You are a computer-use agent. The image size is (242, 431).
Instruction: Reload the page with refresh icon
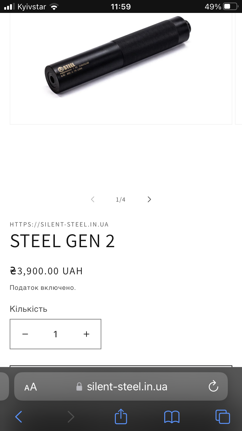tap(213, 386)
